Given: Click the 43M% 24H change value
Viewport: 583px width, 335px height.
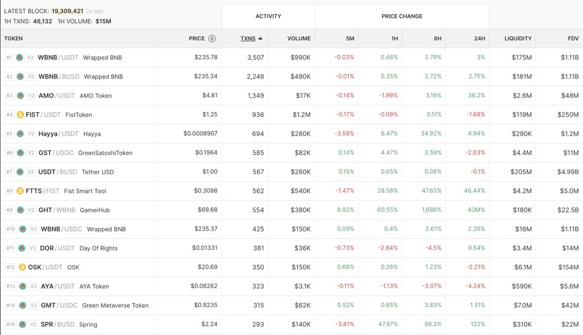Looking at the screenshot, I should (476, 210).
